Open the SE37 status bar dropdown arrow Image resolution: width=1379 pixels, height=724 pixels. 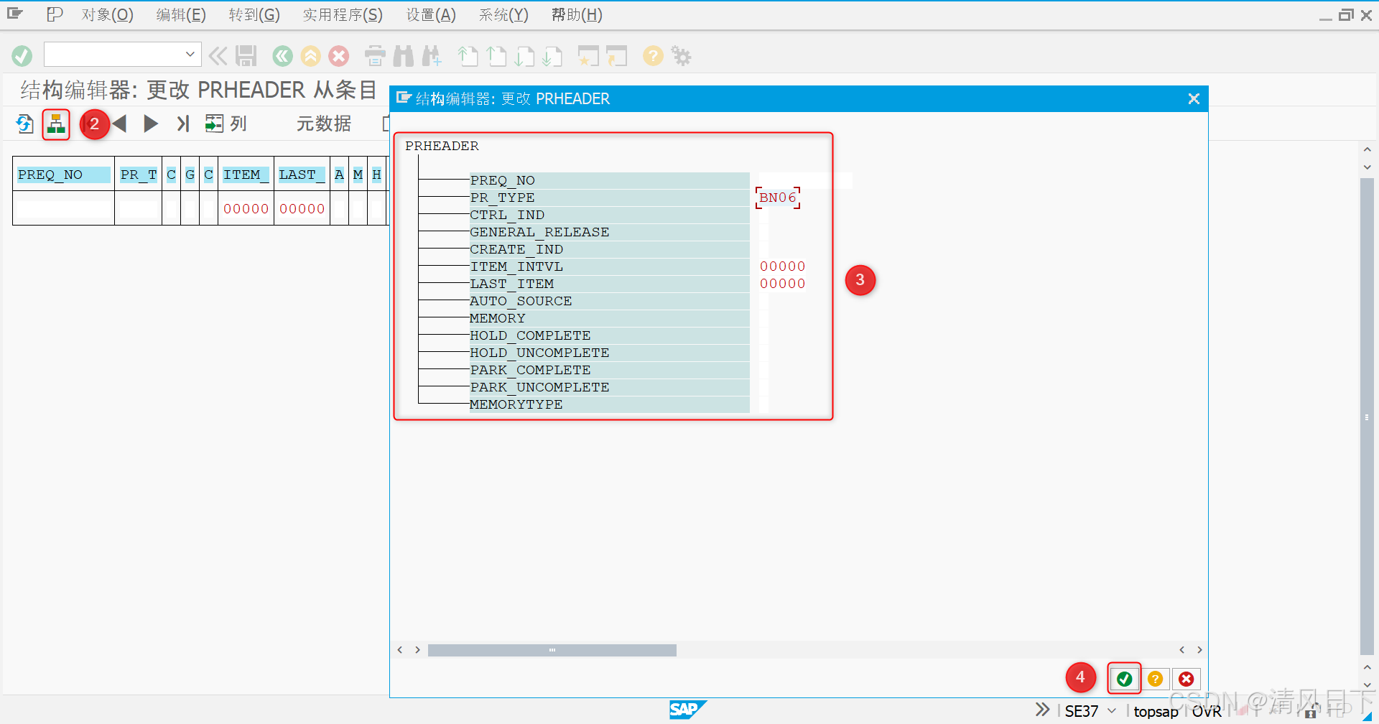[1112, 711]
